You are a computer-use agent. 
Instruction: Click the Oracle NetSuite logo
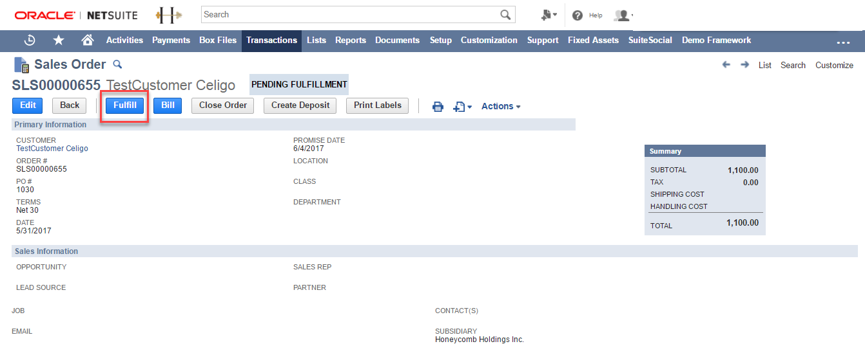pos(76,15)
